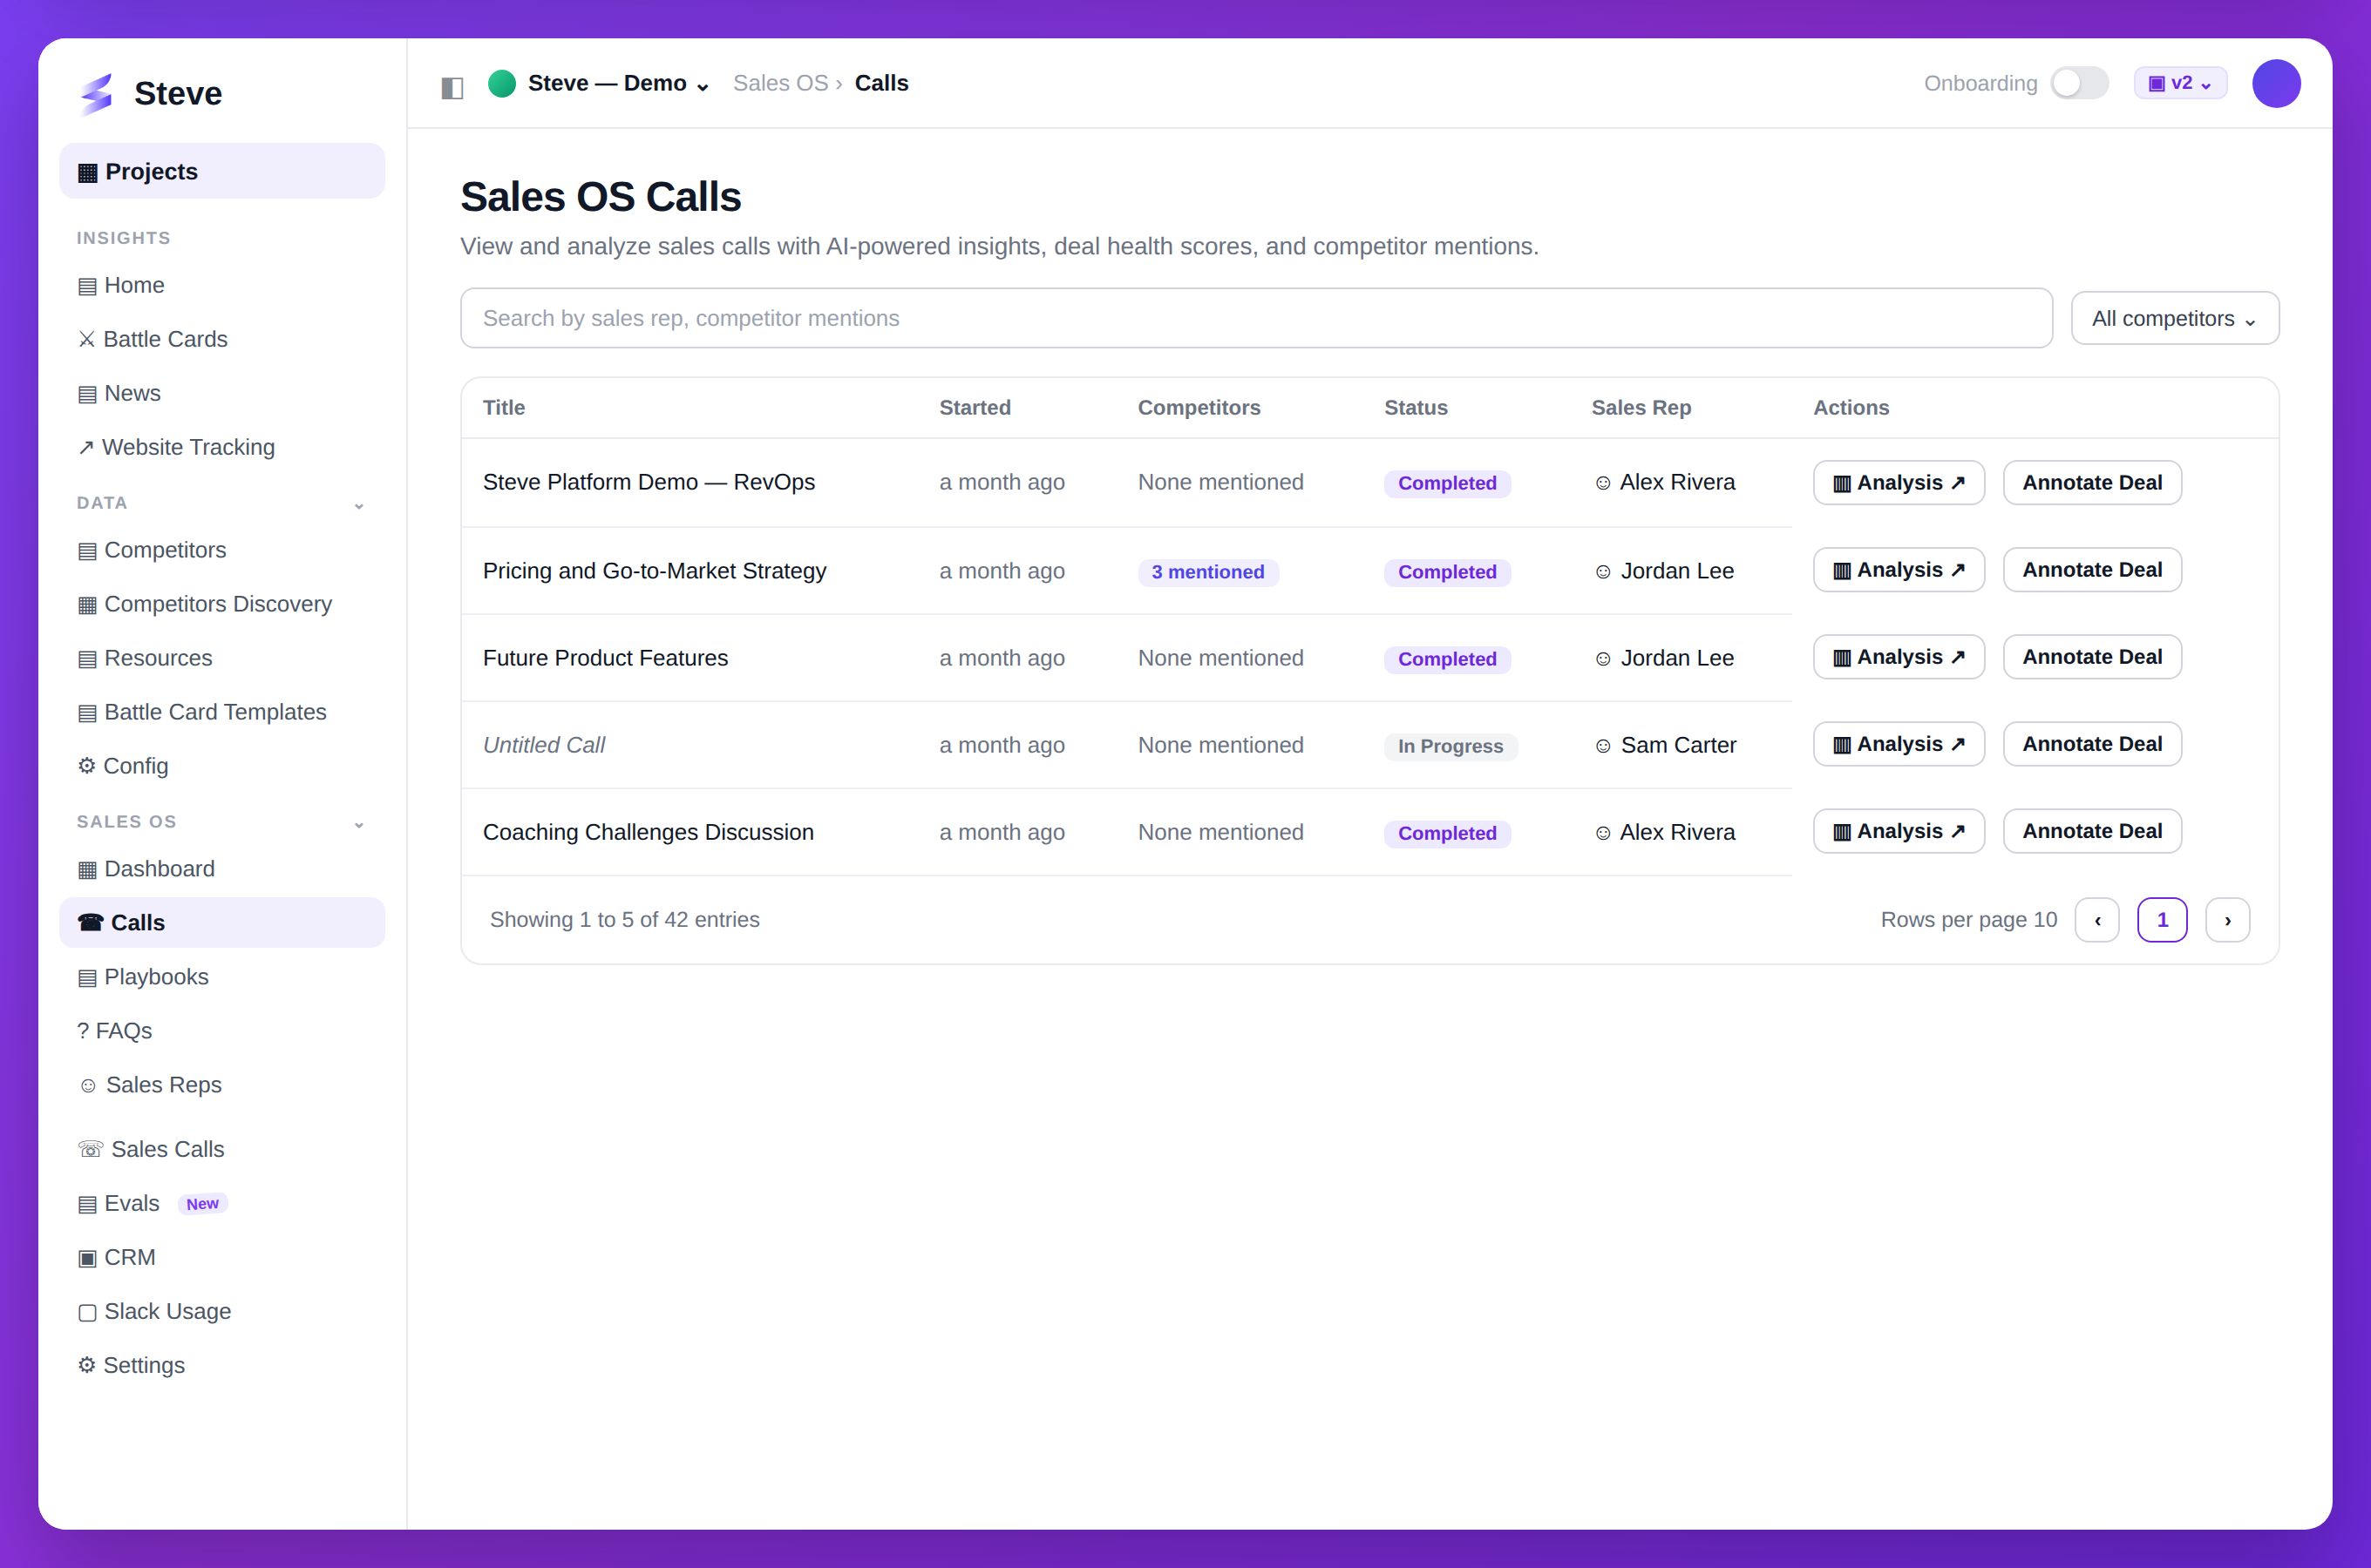Go to the next page of calls
This screenshot has height=1568, width=2371.
[x=2228, y=920]
